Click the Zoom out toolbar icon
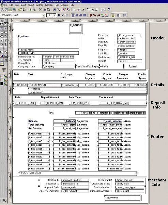This screenshot has width=168, height=205. (58, 10)
